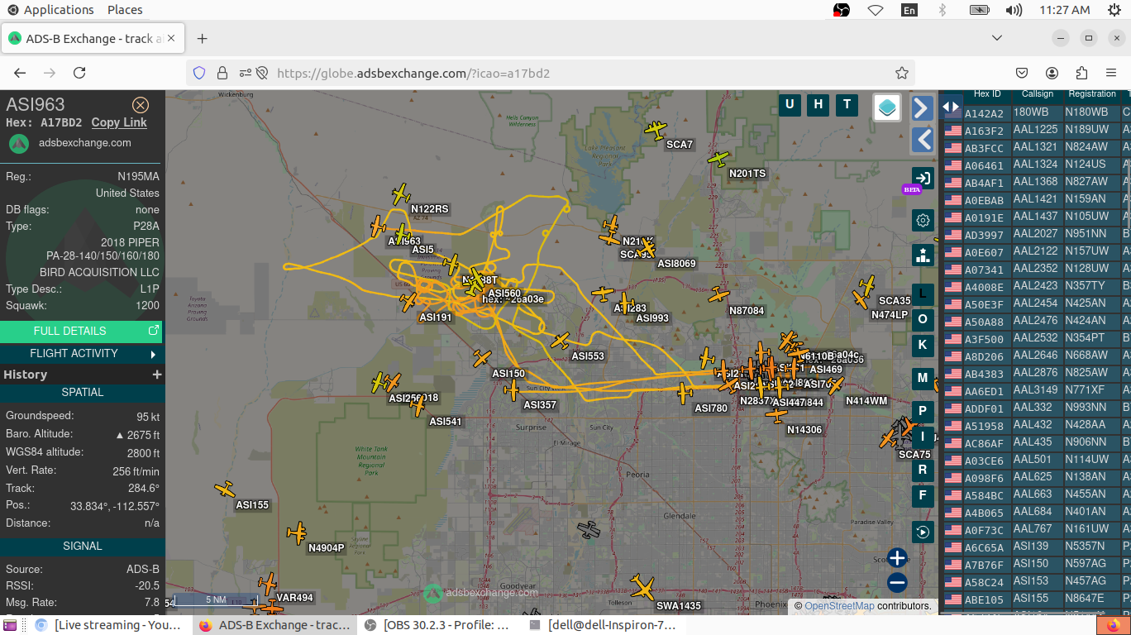The height and width of the screenshot is (635, 1131).
Task: Open system volume control
Action: click(x=1014, y=10)
